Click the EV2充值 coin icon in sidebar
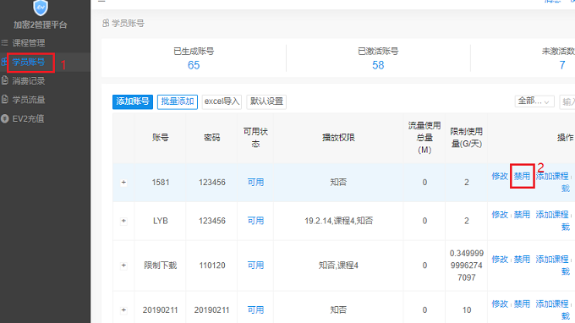The width and height of the screenshot is (575, 323). [5, 118]
